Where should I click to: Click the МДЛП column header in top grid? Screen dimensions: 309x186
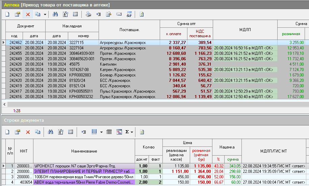pyautogui.click(x=245, y=30)
